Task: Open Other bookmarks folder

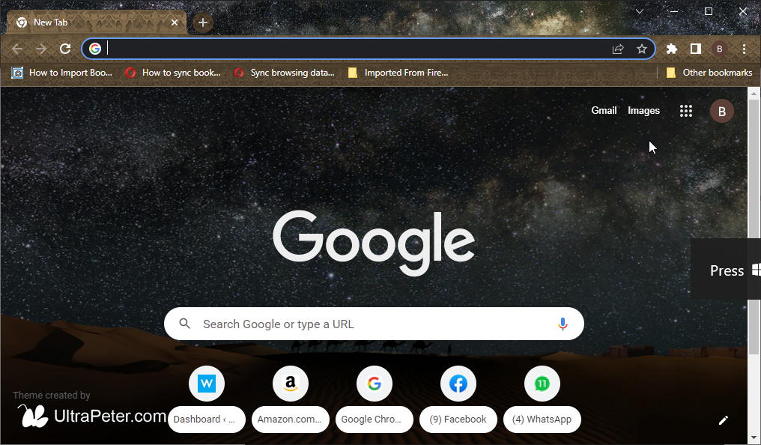Action: click(709, 73)
